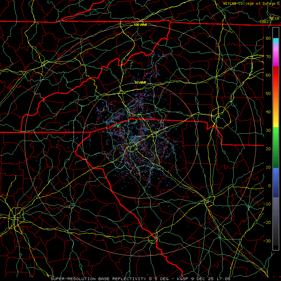Click the 80 value on the dBZ scale
The image size is (281, 281).
[268, 38]
